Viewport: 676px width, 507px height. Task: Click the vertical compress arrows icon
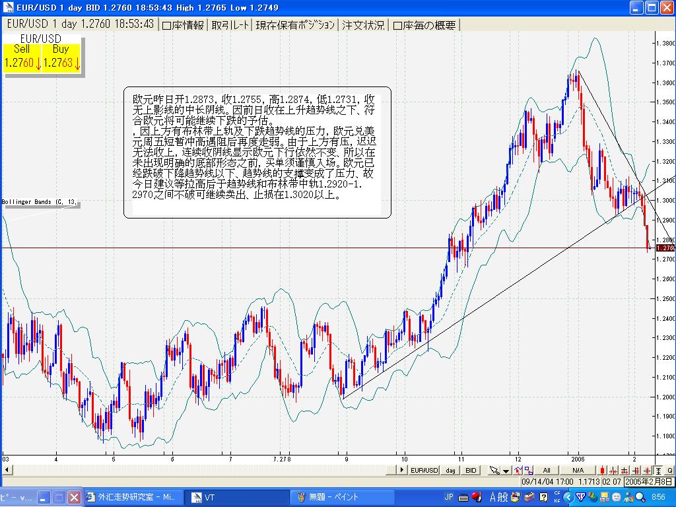(647, 470)
